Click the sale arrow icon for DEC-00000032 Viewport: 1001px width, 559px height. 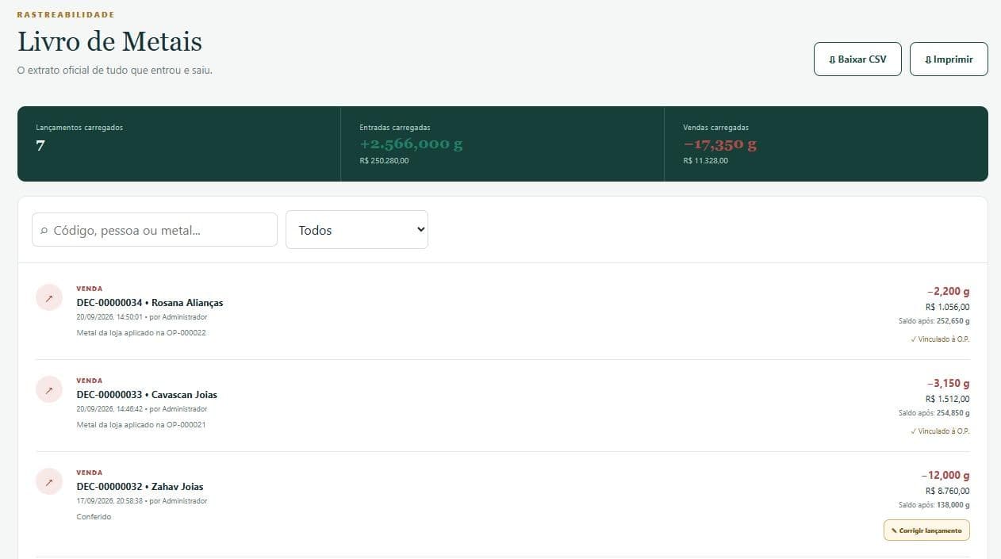[x=49, y=482]
